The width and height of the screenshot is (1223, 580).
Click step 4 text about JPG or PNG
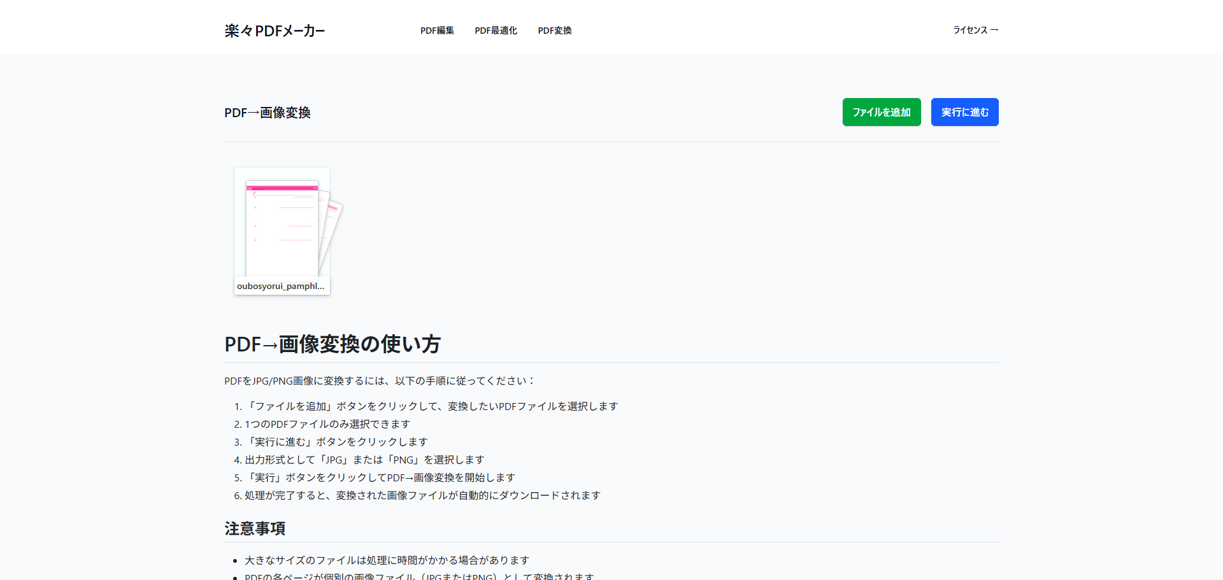coord(364,460)
